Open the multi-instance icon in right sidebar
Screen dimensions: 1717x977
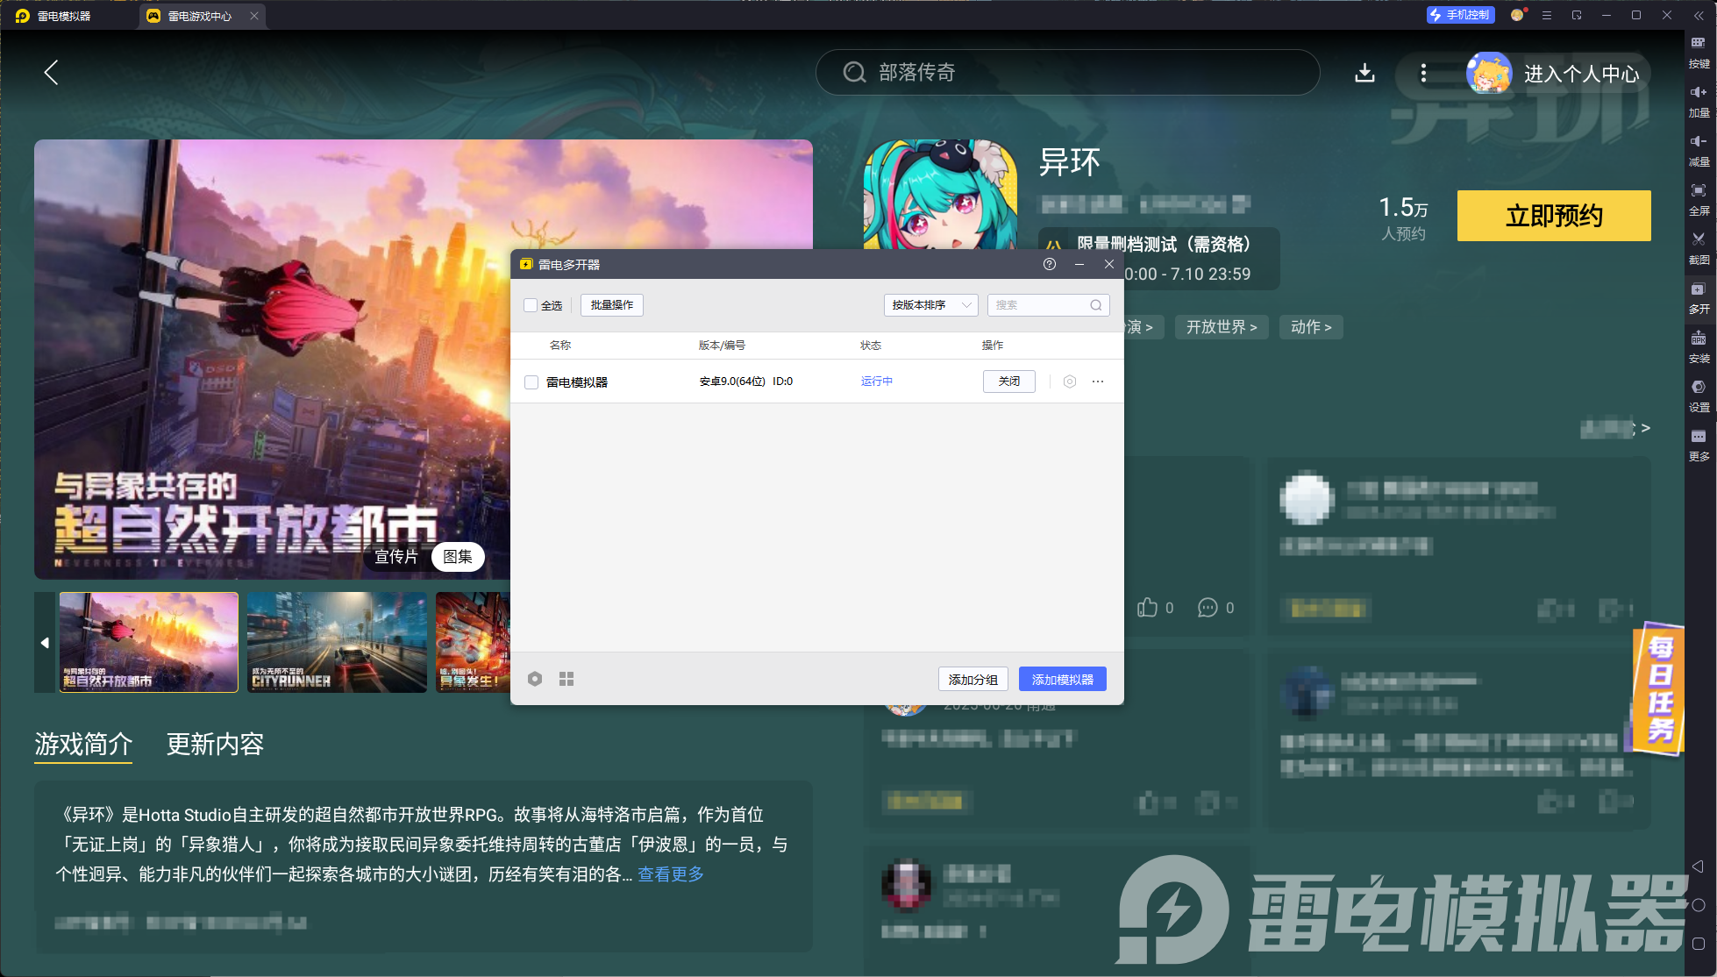tap(1699, 289)
